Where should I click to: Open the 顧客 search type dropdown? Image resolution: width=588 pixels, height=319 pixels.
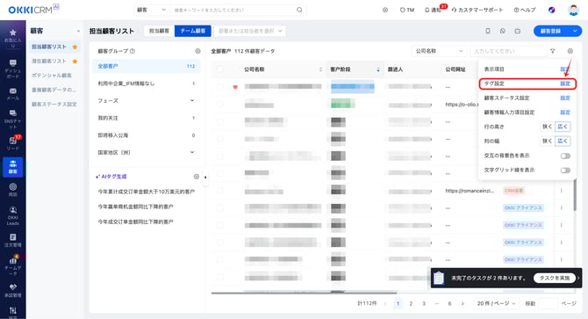(151, 10)
